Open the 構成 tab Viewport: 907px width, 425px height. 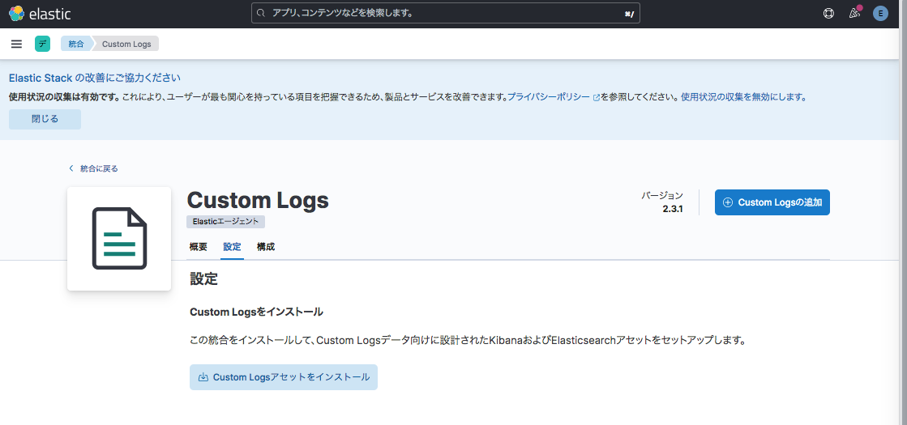[x=266, y=247]
